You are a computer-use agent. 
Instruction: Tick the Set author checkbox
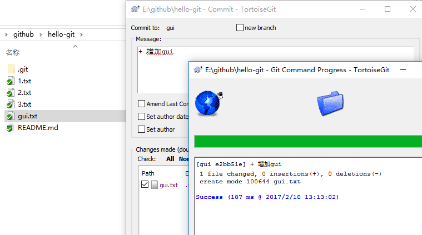tap(141, 129)
